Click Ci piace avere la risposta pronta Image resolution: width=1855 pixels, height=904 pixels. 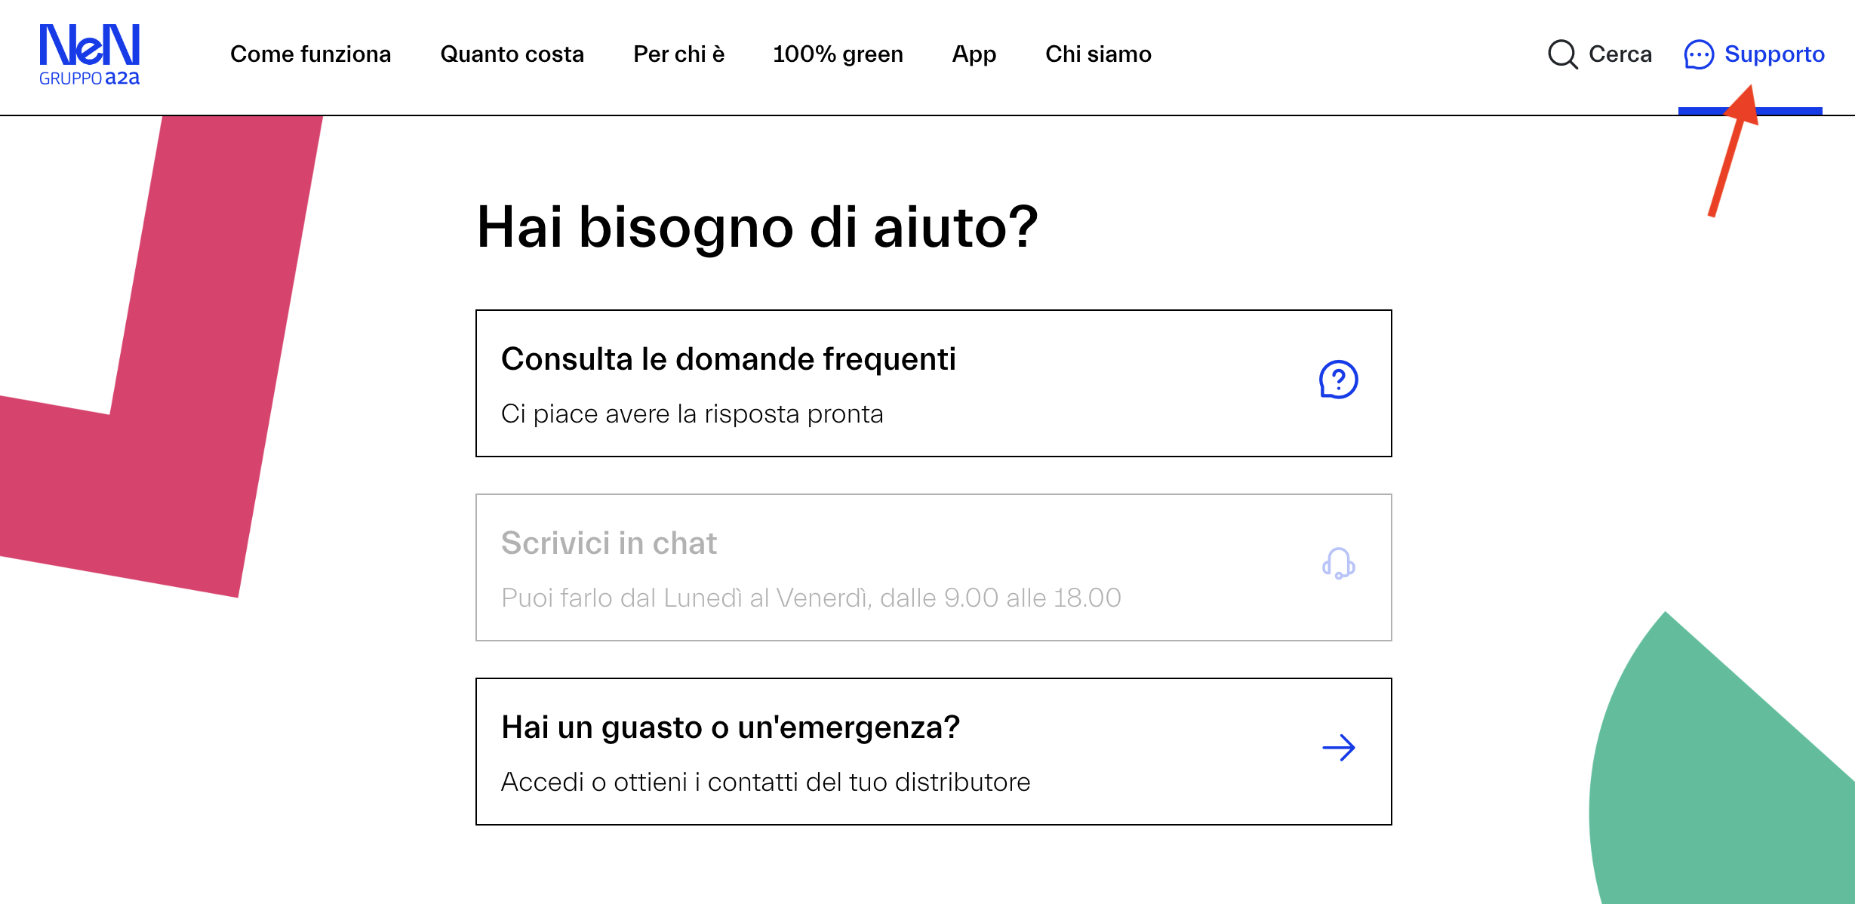[691, 414]
